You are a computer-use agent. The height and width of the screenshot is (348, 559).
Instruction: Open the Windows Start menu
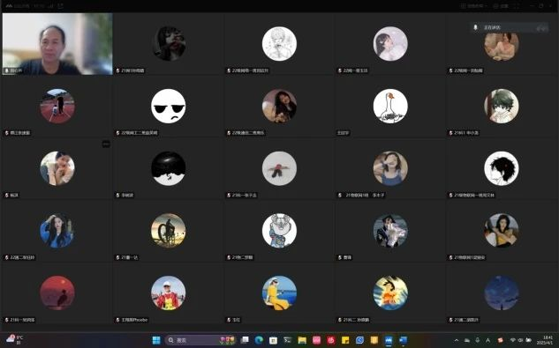[x=156, y=340]
